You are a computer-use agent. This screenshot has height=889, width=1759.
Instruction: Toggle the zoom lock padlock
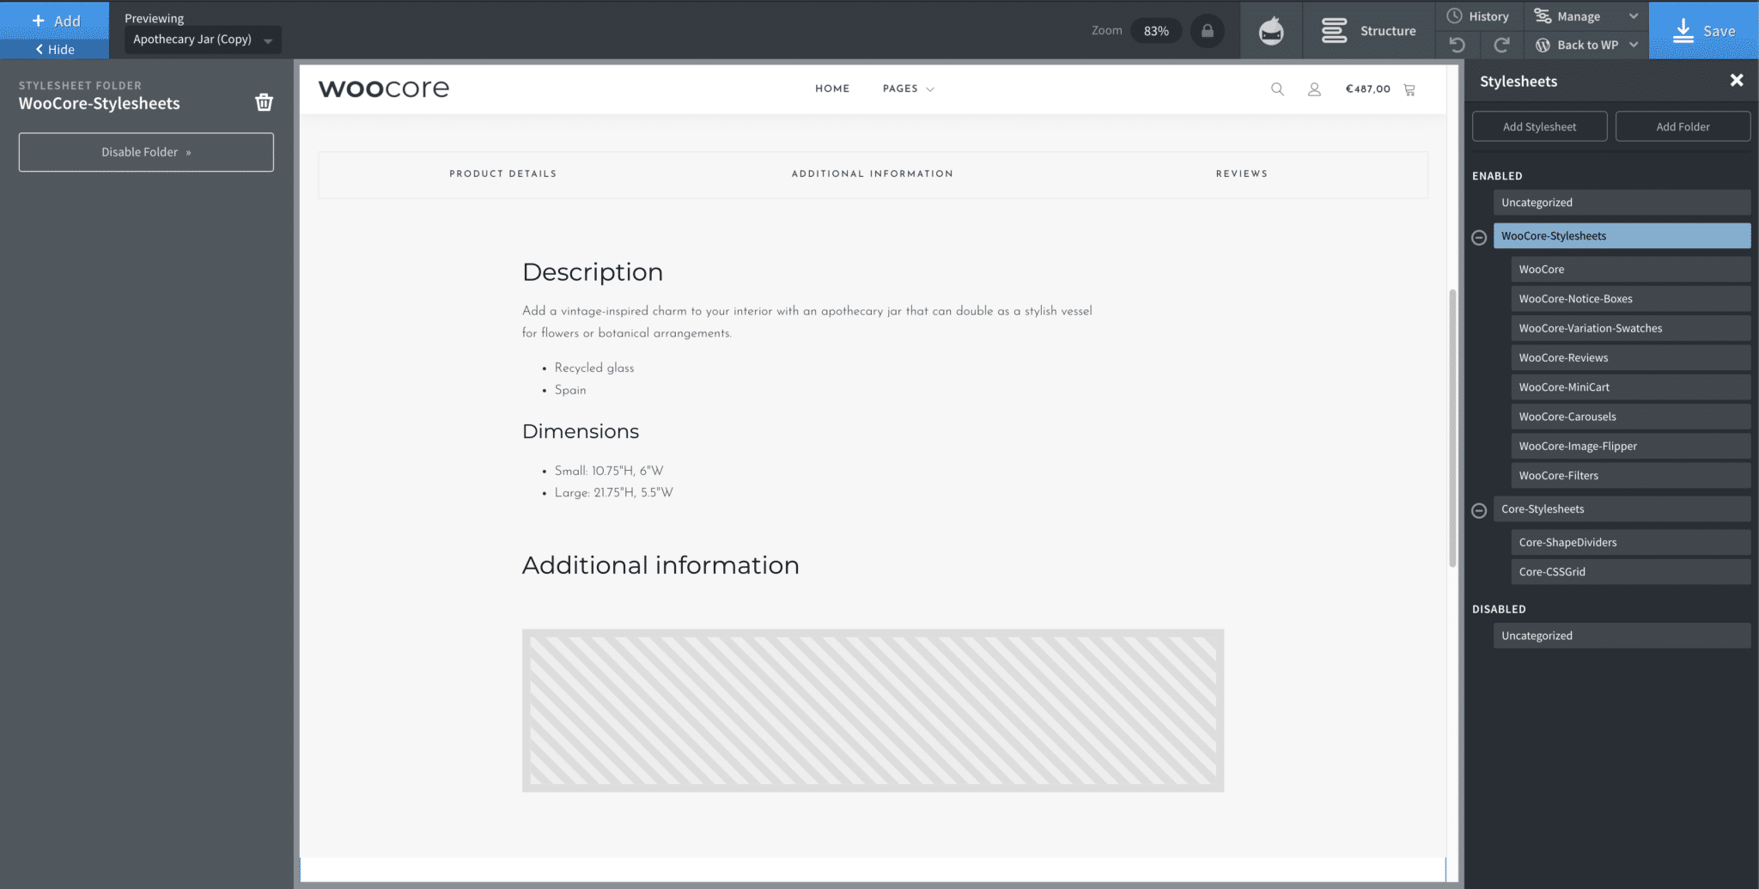(1208, 30)
